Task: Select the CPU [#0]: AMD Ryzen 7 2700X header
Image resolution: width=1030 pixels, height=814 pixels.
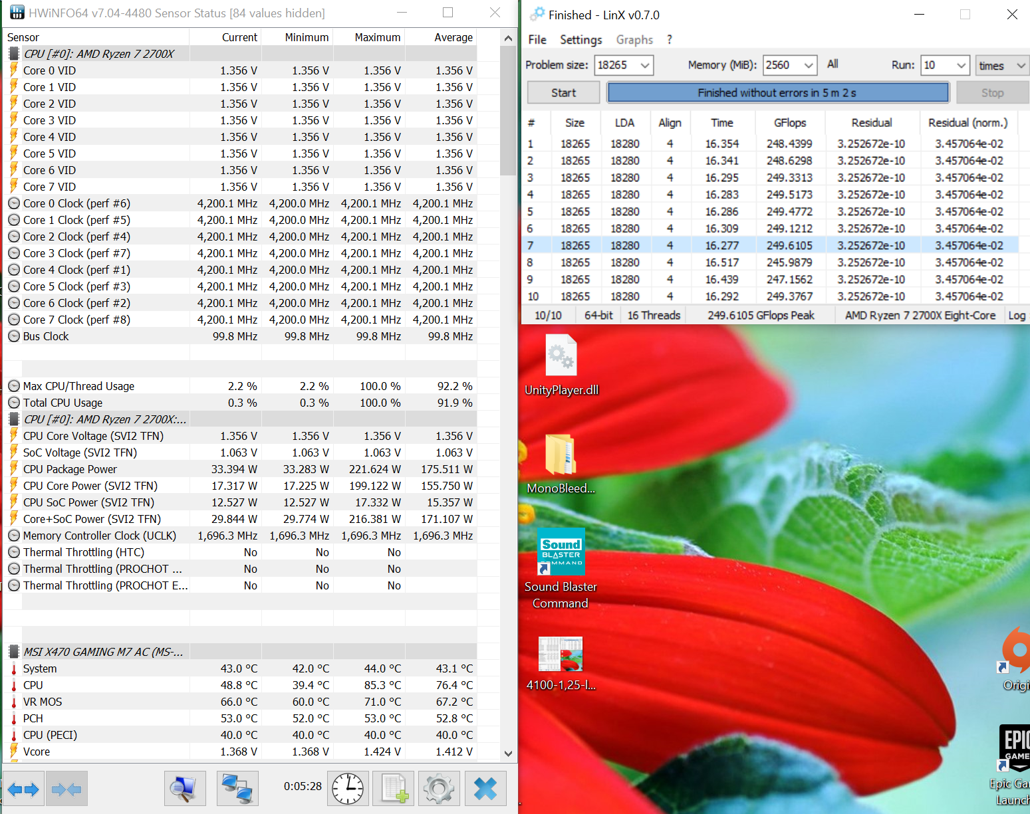Action: coord(240,54)
